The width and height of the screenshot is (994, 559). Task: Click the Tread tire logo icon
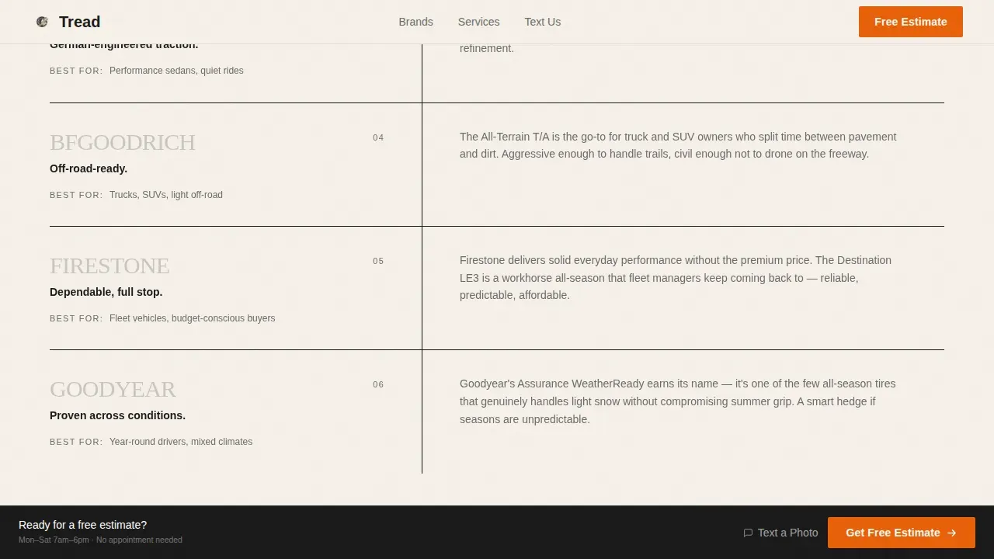(x=42, y=22)
